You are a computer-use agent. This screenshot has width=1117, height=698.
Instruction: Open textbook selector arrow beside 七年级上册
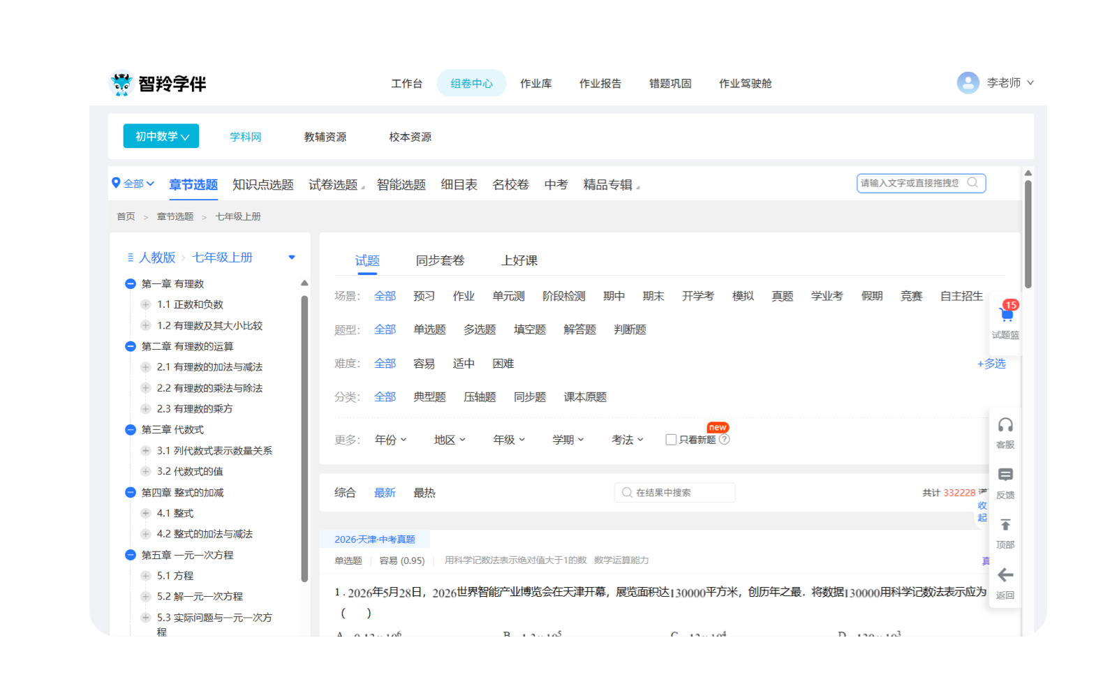[x=292, y=258]
